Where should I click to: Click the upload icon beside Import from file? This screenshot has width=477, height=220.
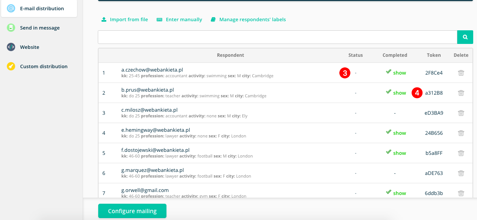coord(104,19)
